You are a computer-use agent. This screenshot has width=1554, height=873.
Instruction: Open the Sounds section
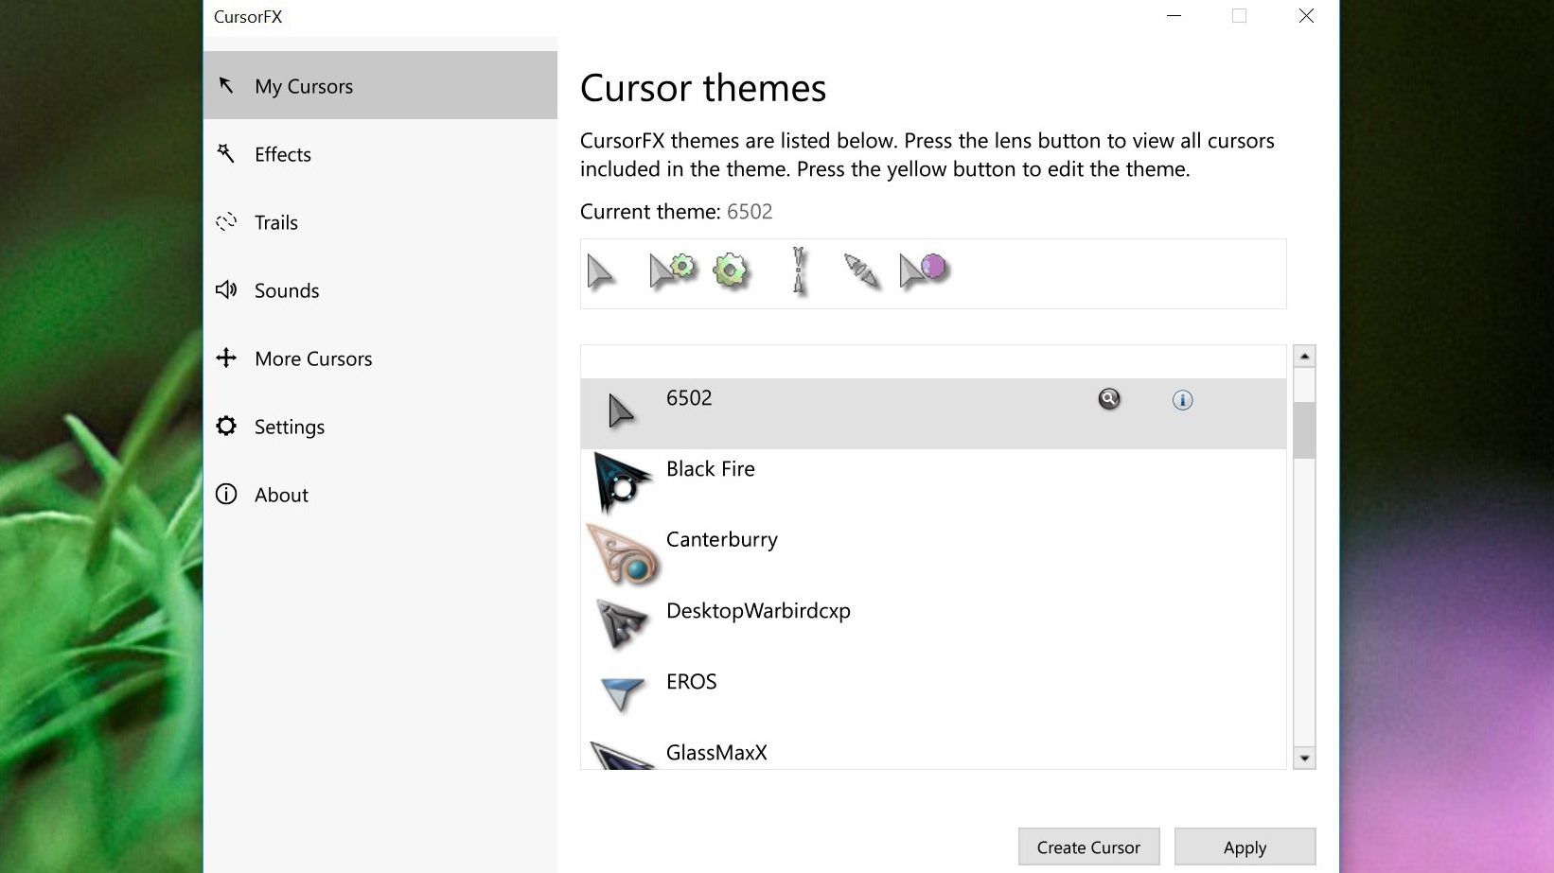(380, 289)
